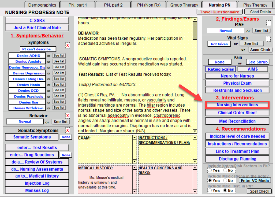This screenshot has height=197, width=275.
Task: Click the Pain value field showing None
Action: pos(220,62)
